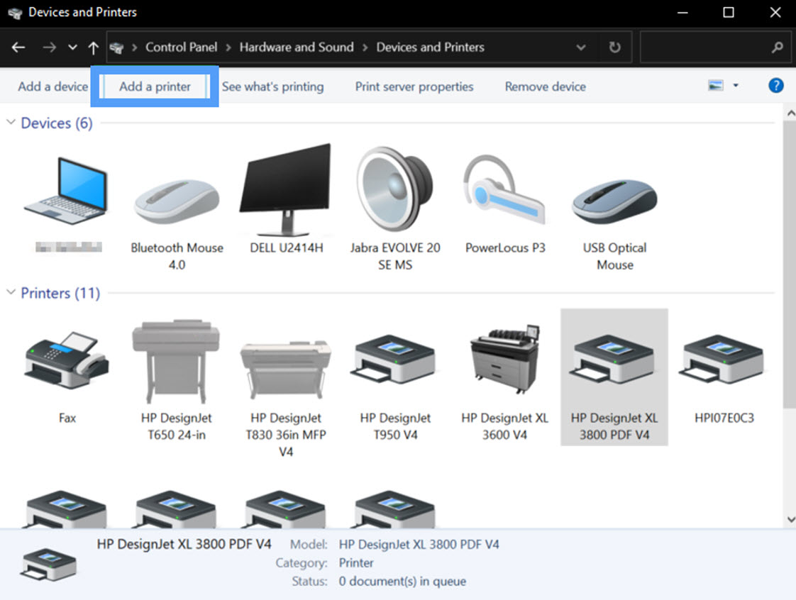Go back with the left arrow

coord(18,48)
